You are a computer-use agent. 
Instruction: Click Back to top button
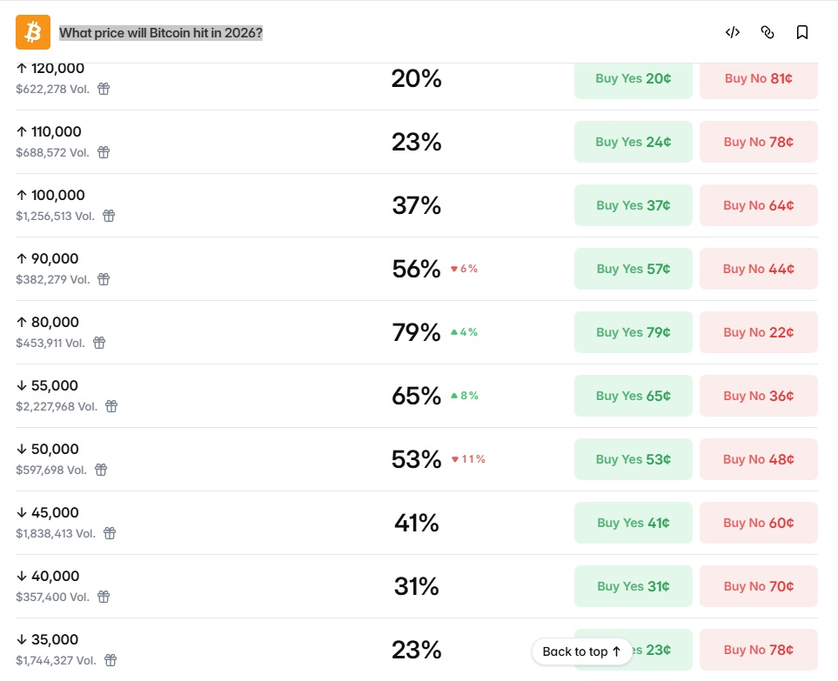581,651
